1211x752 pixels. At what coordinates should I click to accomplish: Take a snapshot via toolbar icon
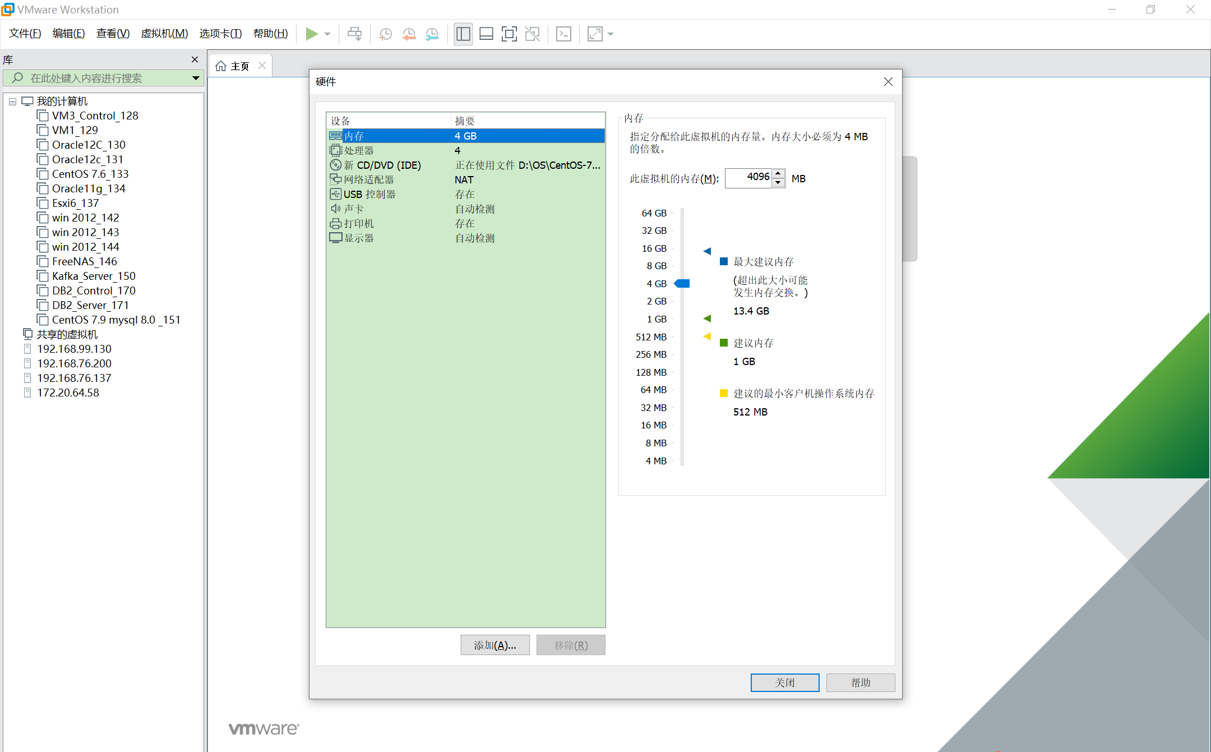pos(385,34)
